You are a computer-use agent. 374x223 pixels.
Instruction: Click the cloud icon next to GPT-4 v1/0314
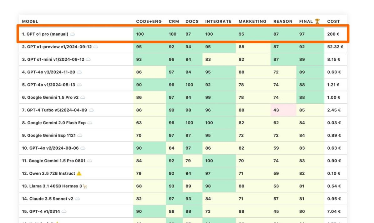[64, 211]
